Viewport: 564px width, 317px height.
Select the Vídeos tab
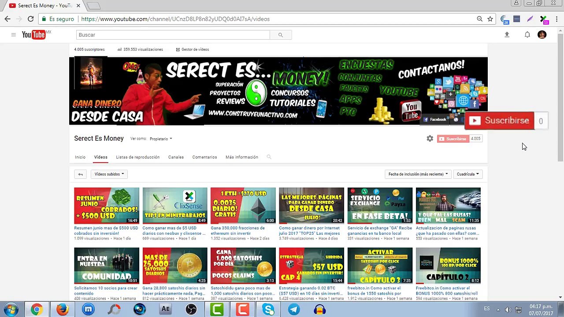100,157
